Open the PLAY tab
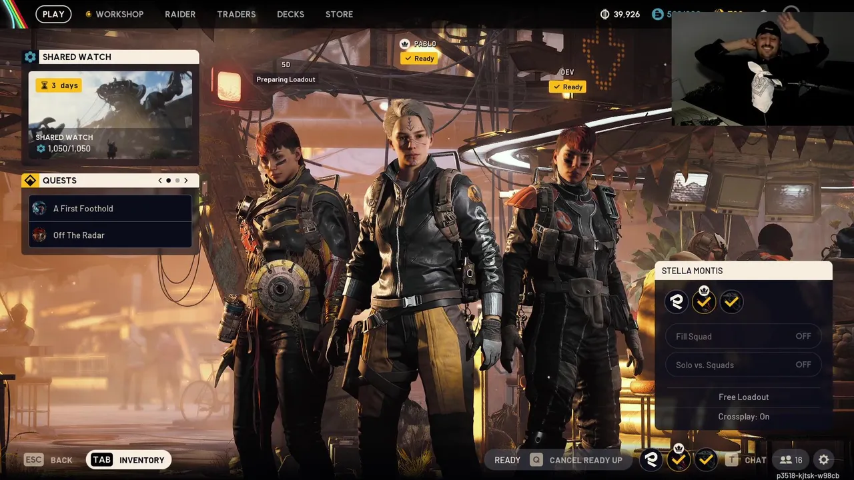Screen dimensions: 854x480 tap(53, 14)
